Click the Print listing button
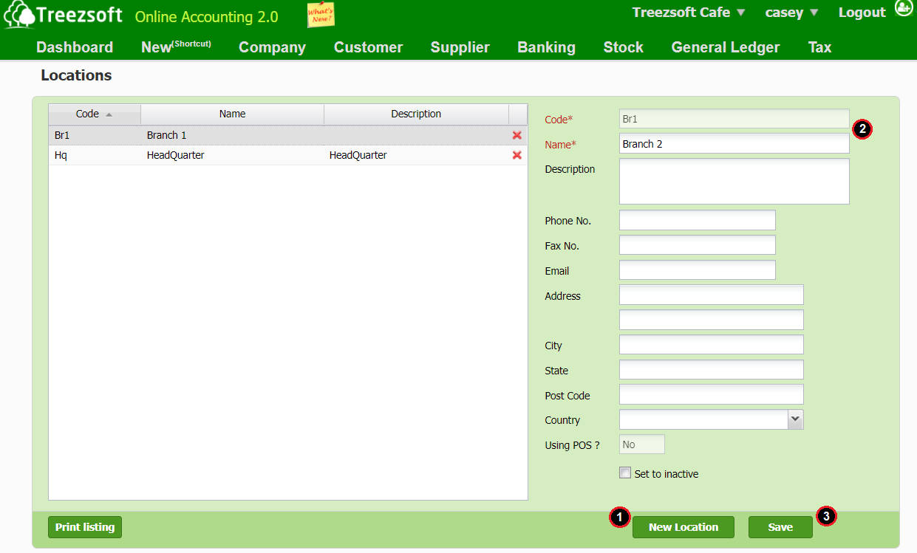917x553 pixels. coord(84,526)
